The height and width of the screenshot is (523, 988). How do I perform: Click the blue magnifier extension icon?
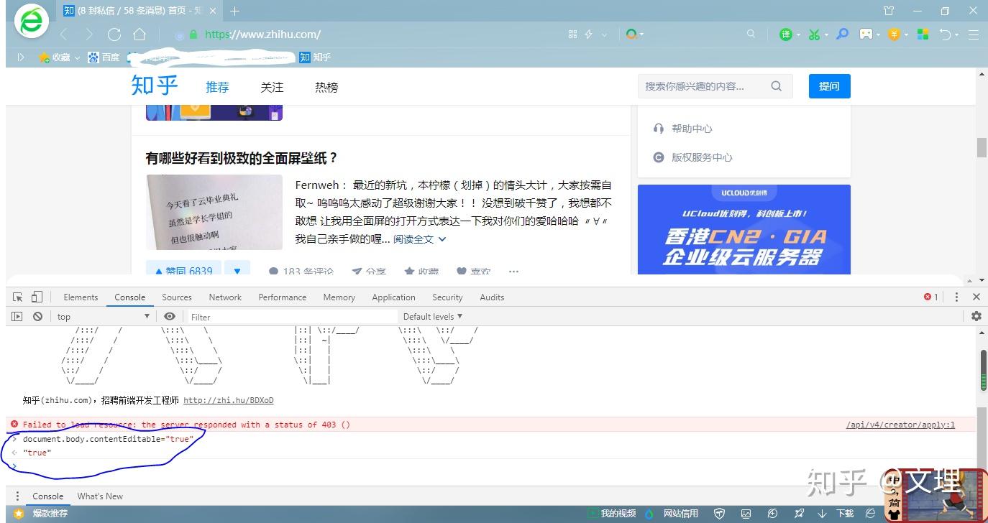pos(842,34)
